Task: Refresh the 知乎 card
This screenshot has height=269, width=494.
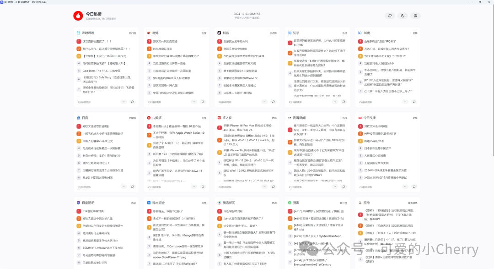Action: coord(344,102)
